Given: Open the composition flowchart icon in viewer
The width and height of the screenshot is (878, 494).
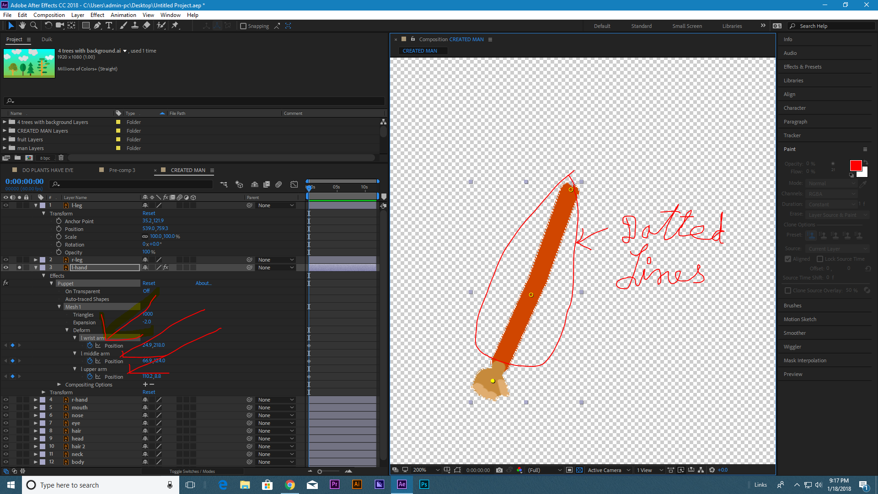Looking at the screenshot, I should point(701,470).
